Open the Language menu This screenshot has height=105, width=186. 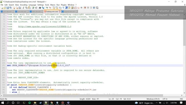(x=32, y=5)
